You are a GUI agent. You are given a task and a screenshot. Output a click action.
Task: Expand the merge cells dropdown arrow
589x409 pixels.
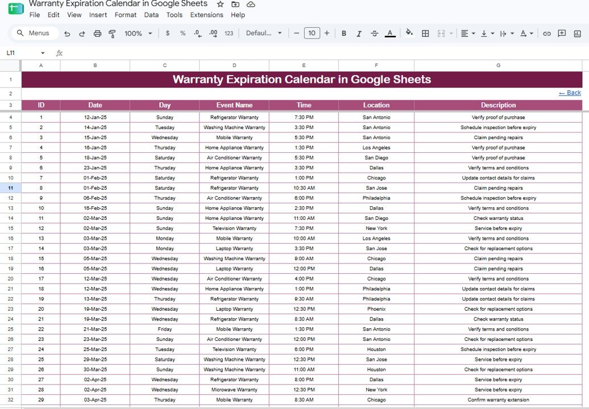(451, 34)
